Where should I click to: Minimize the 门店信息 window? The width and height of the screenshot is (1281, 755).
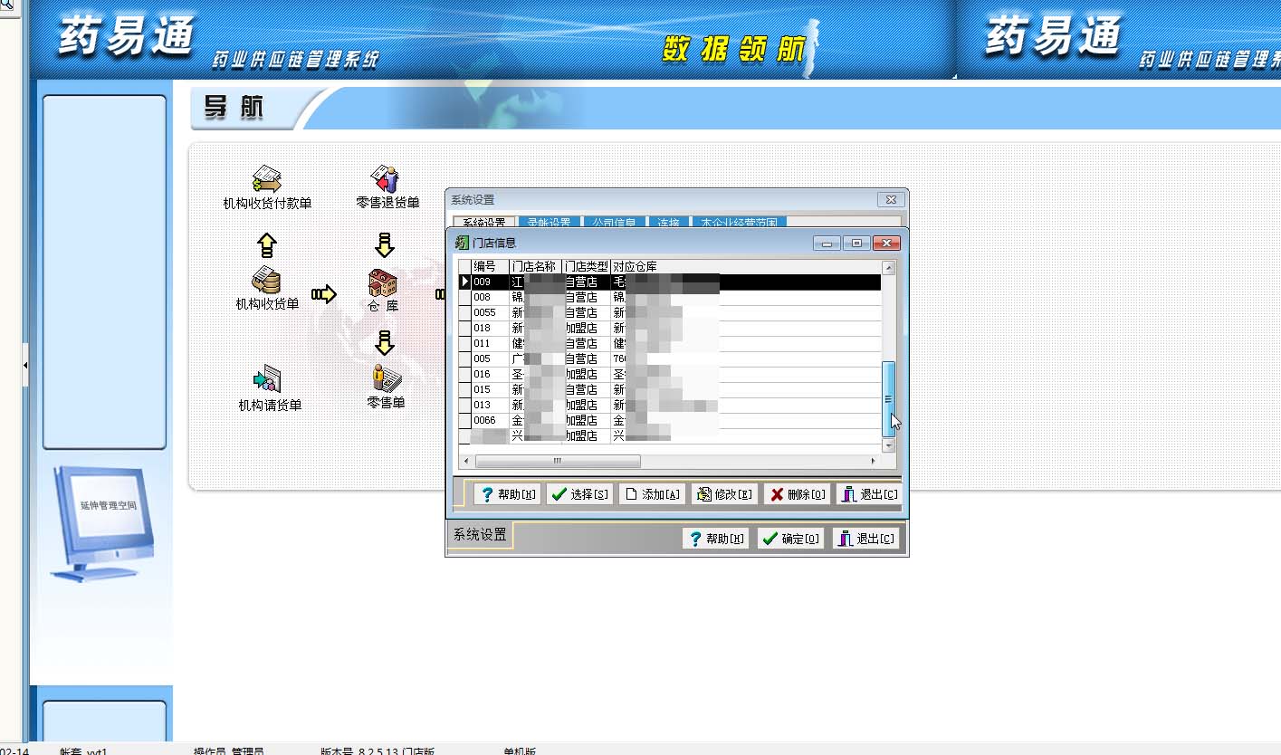tap(827, 243)
